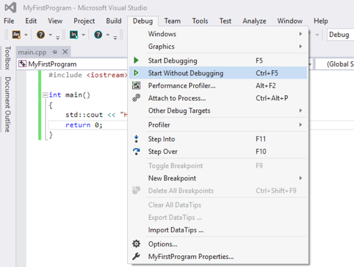Screen dimensions: 354x267
Task: Click the hollow Start Without Debugging icon
Action: click(x=137, y=73)
